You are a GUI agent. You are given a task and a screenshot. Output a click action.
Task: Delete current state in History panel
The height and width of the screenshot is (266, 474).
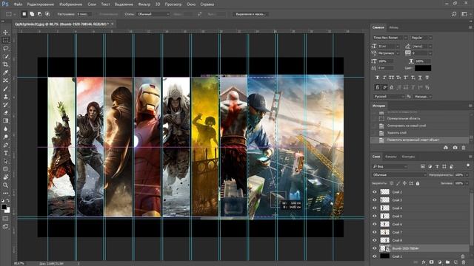click(464, 148)
